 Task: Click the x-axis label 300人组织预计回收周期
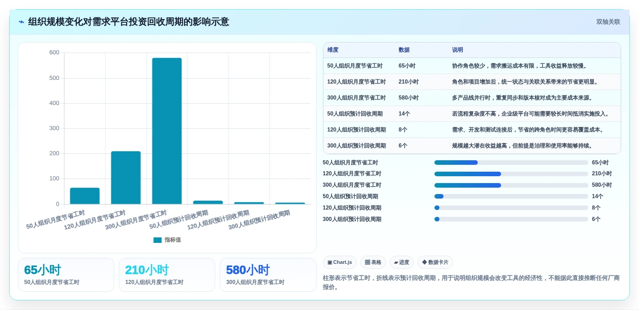(x=259, y=220)
